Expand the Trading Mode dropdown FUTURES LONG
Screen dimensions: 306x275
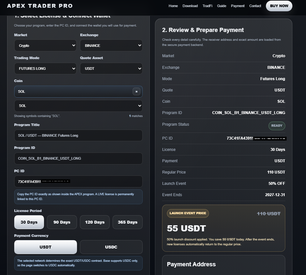45,69
